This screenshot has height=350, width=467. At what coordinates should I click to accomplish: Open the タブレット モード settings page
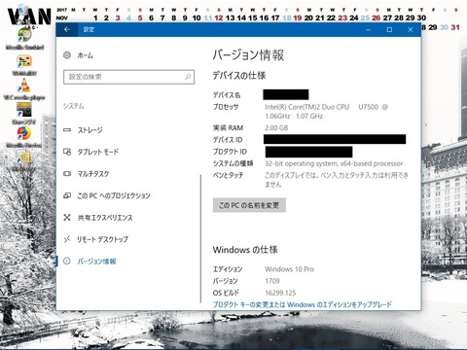pyautogui.click(x=98, y=152)
